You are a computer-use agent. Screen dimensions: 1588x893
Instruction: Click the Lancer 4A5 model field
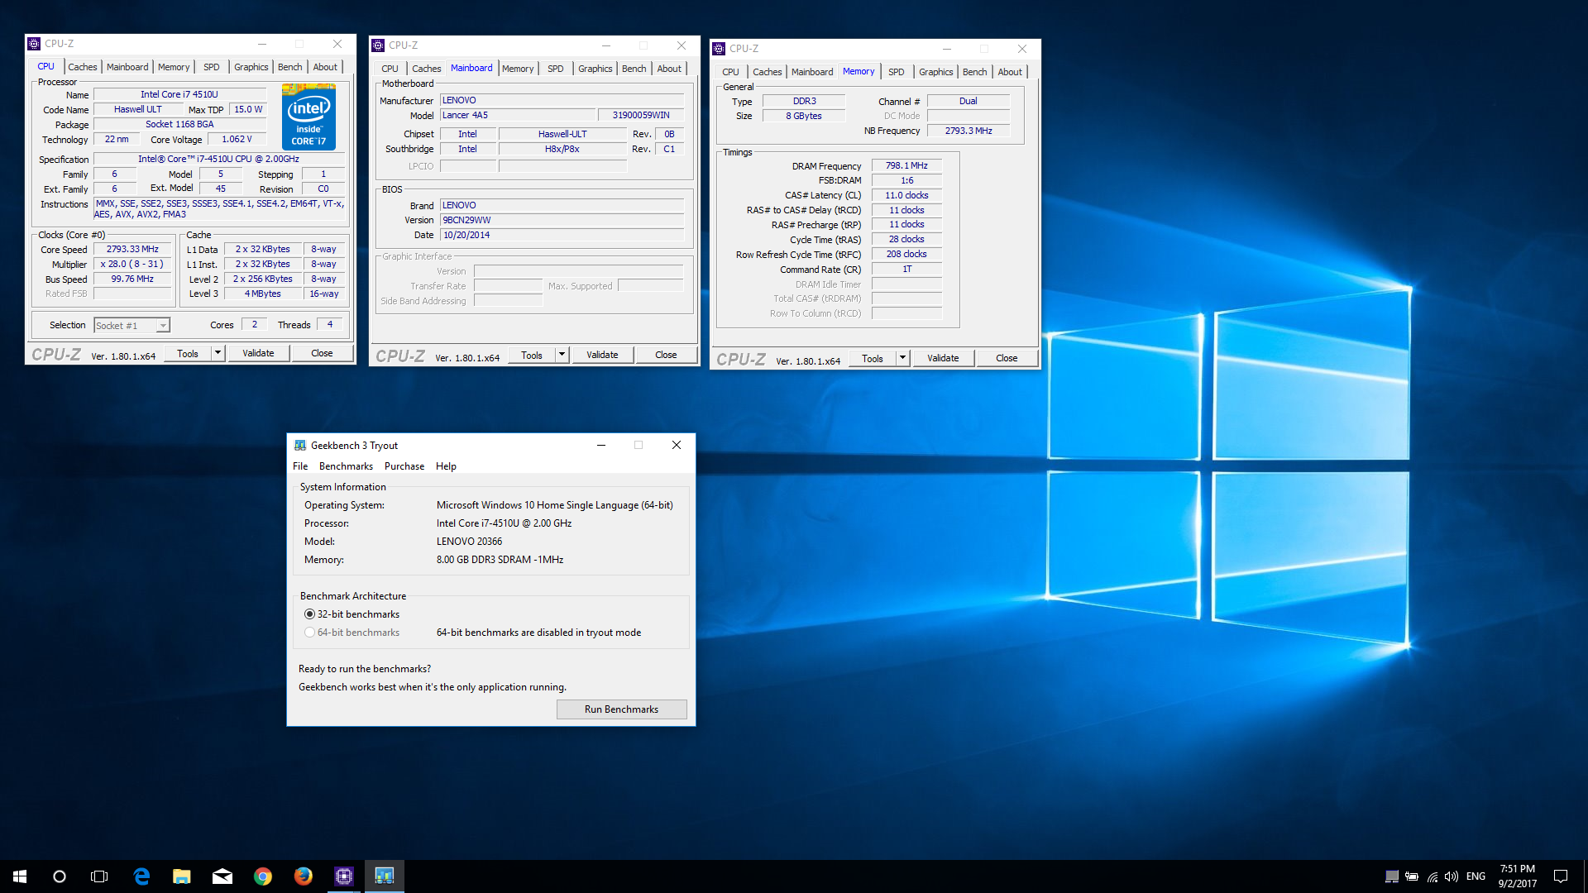[517, 115]
